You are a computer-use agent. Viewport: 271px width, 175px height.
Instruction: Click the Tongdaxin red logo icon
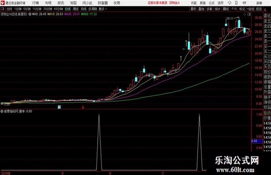tap(2, 3)
